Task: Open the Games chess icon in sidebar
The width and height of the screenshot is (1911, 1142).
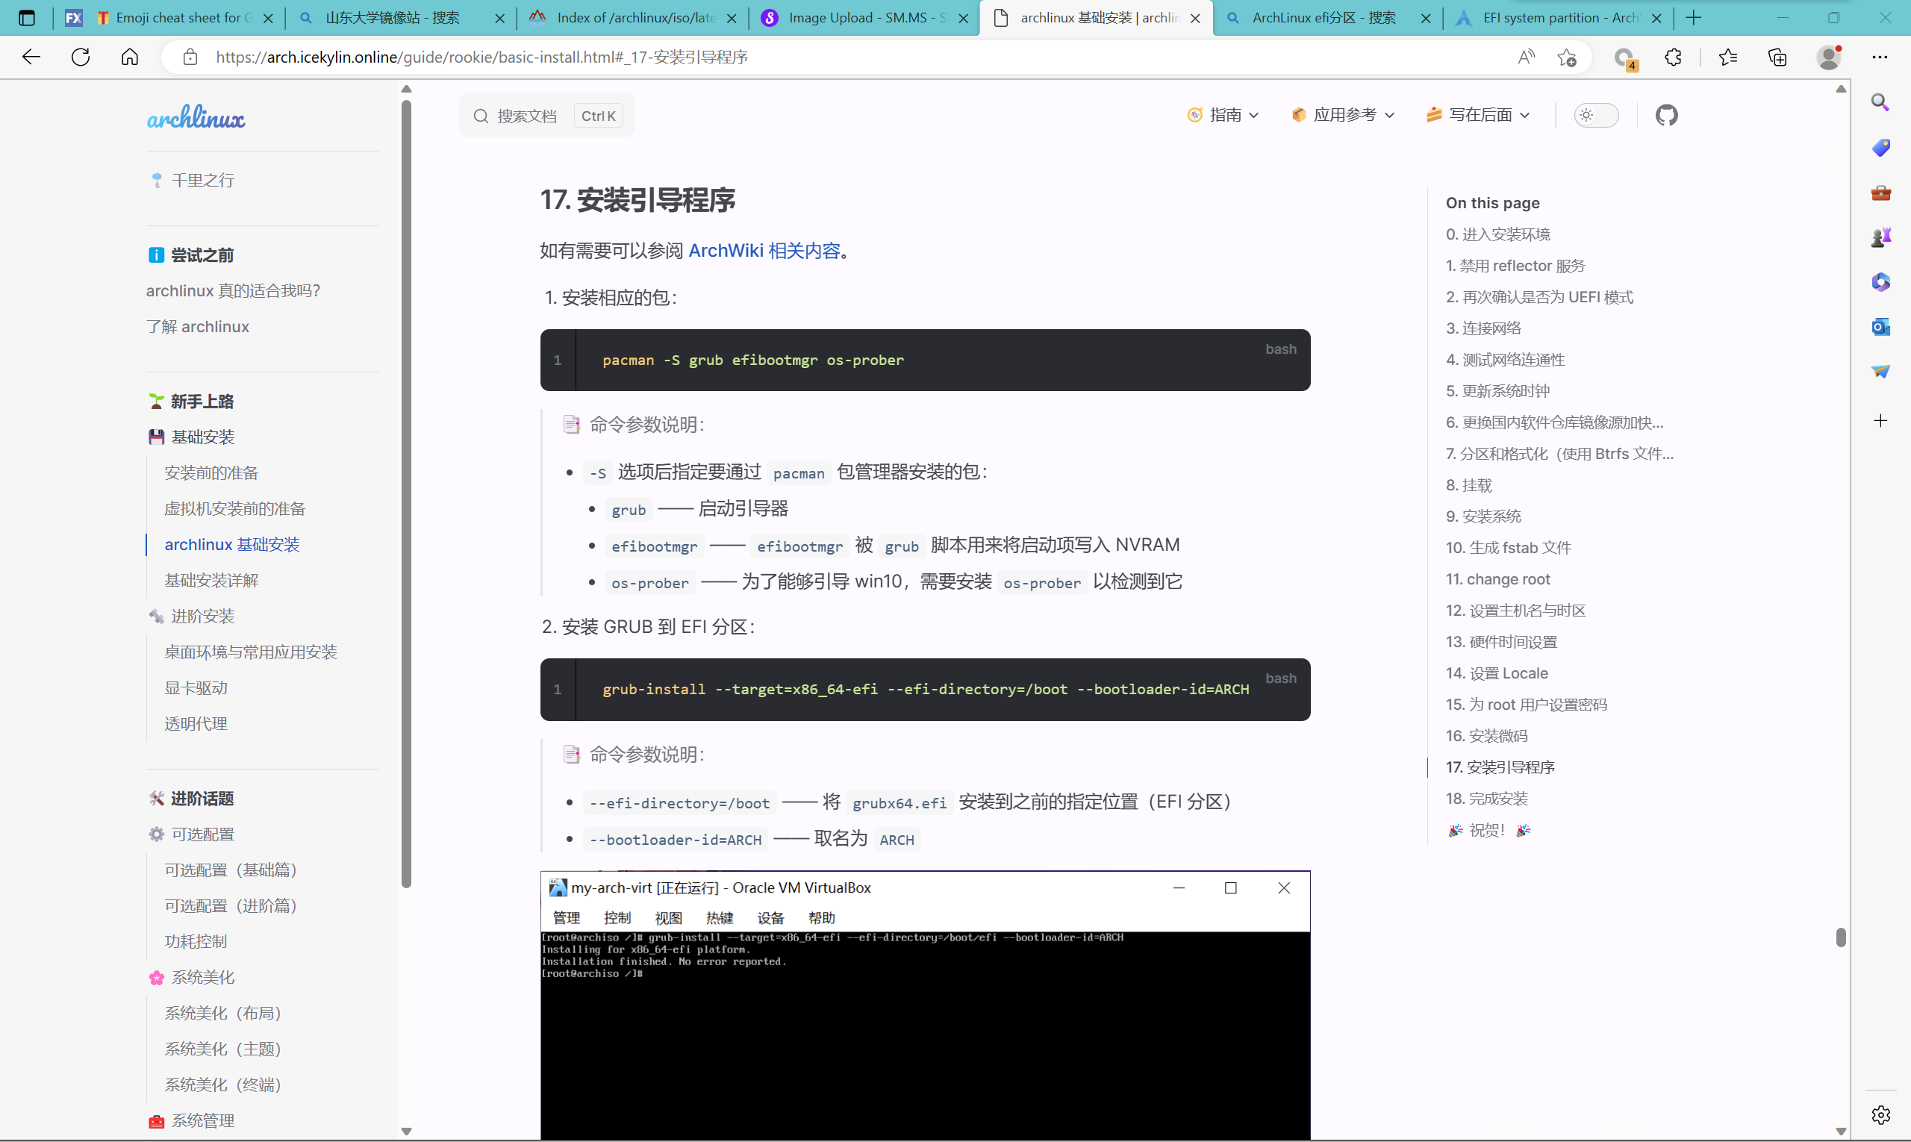Action: (x=1880, y=237)
